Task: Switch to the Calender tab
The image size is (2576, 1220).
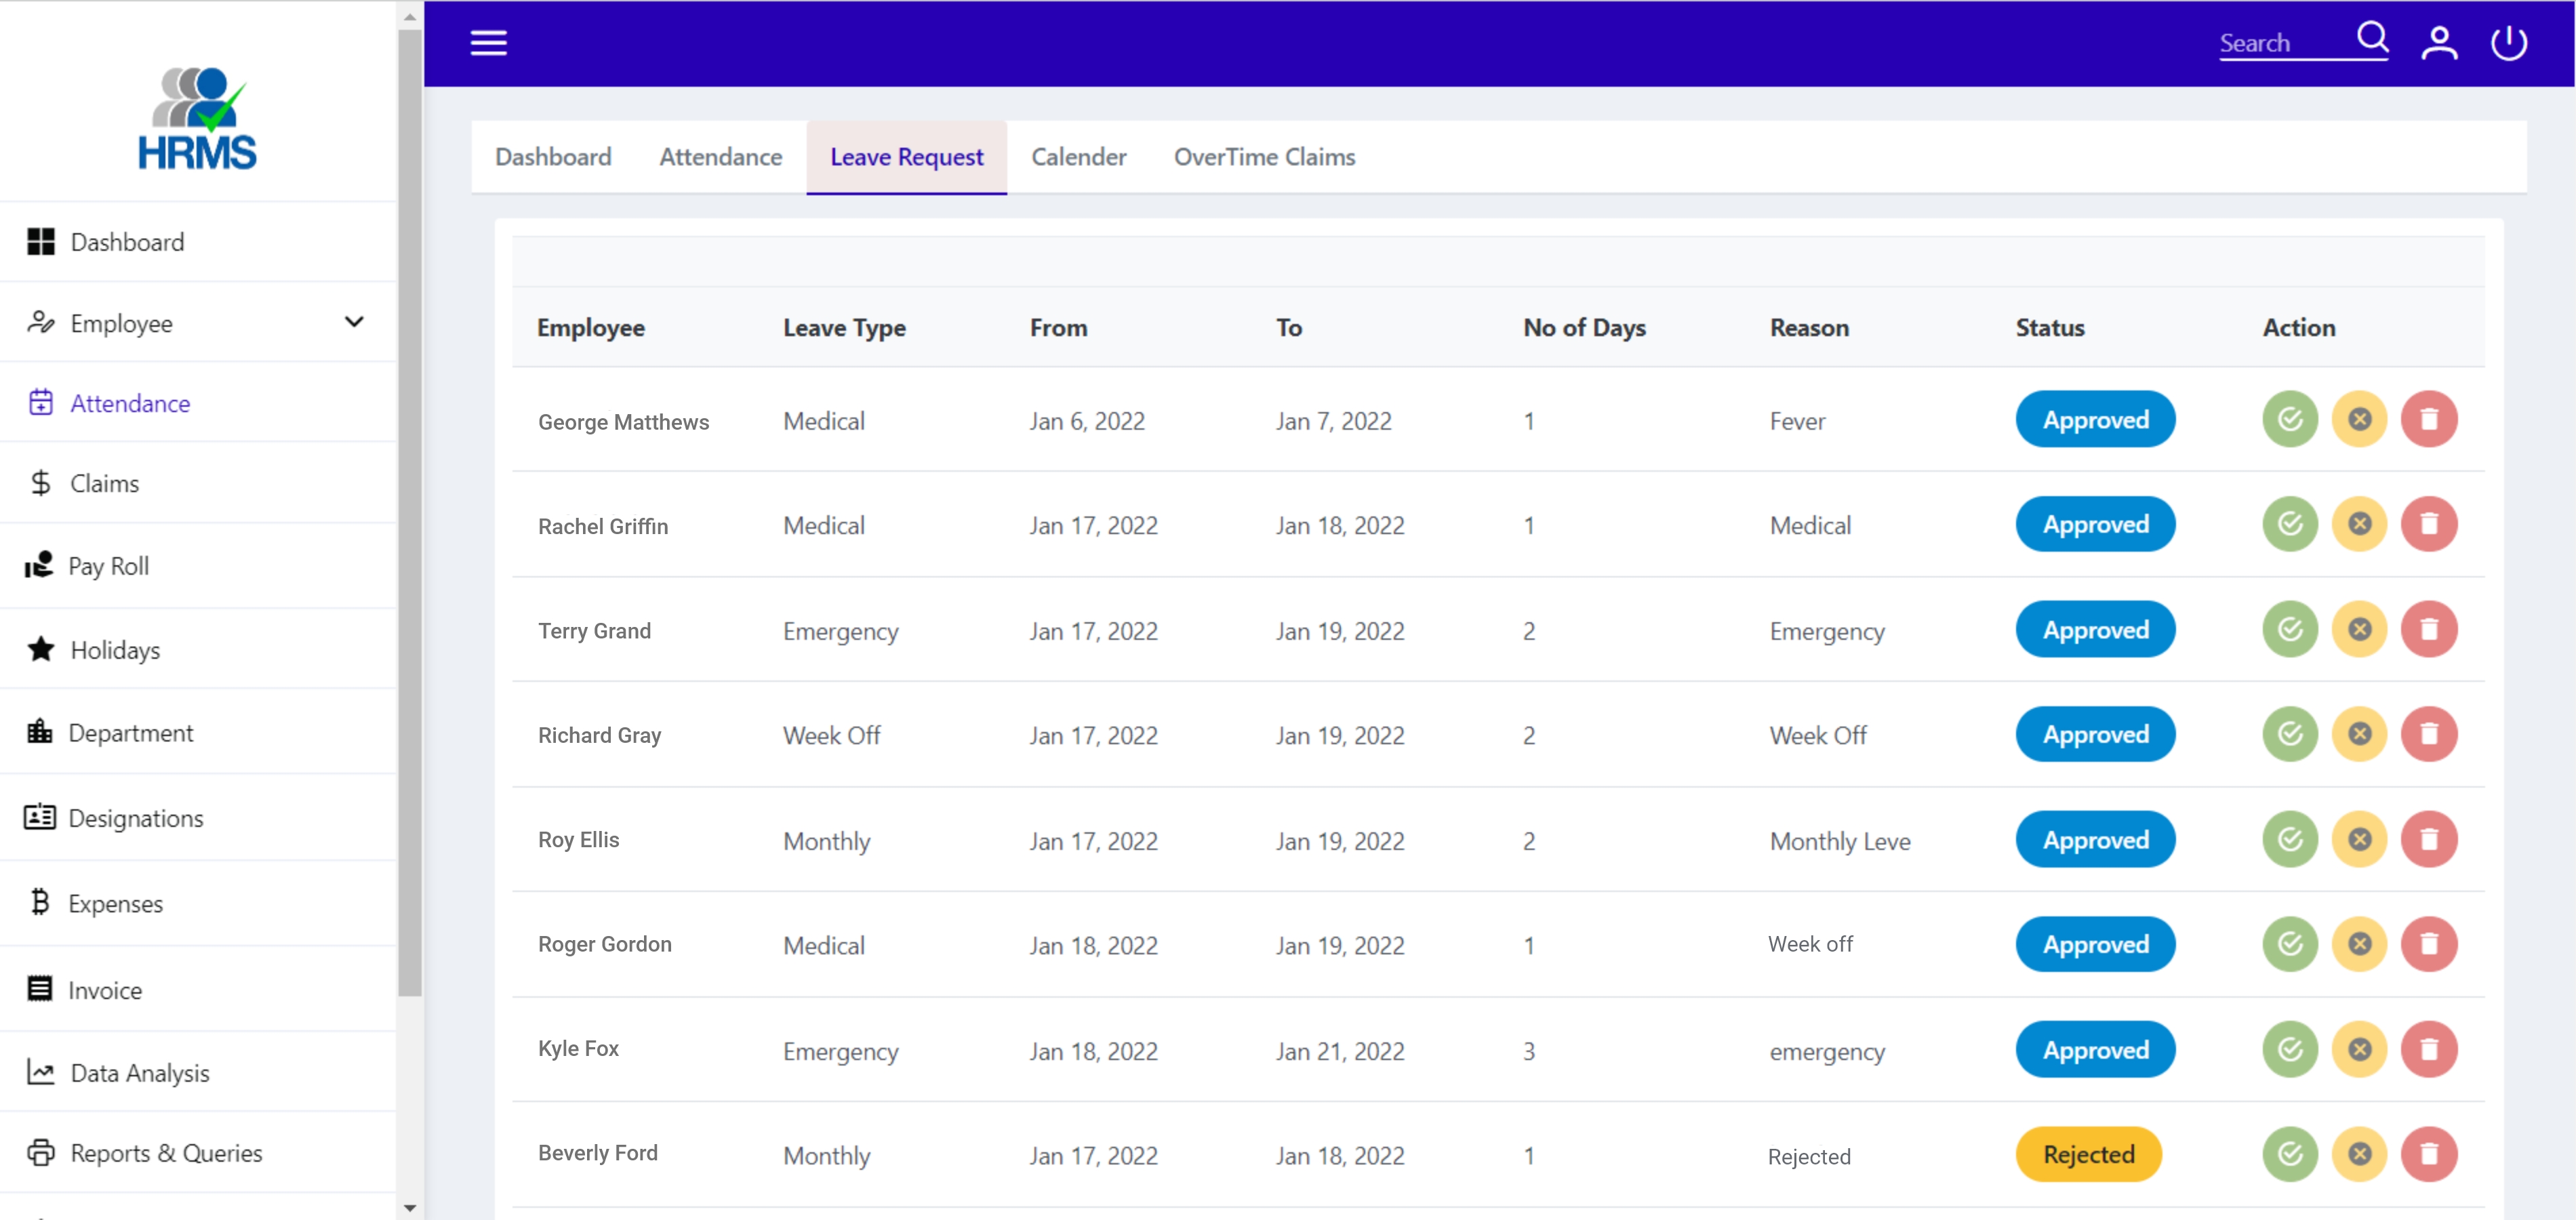Action: (x=1078, y=157)
